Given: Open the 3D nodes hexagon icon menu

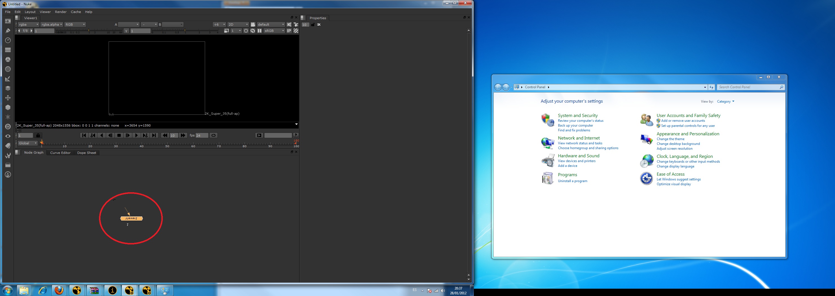Looking at the screenshot, I should click(x=8, y=107).
